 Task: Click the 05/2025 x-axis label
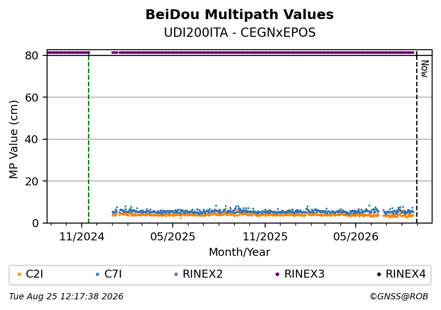pyautogui.click(x=173, y=237)
